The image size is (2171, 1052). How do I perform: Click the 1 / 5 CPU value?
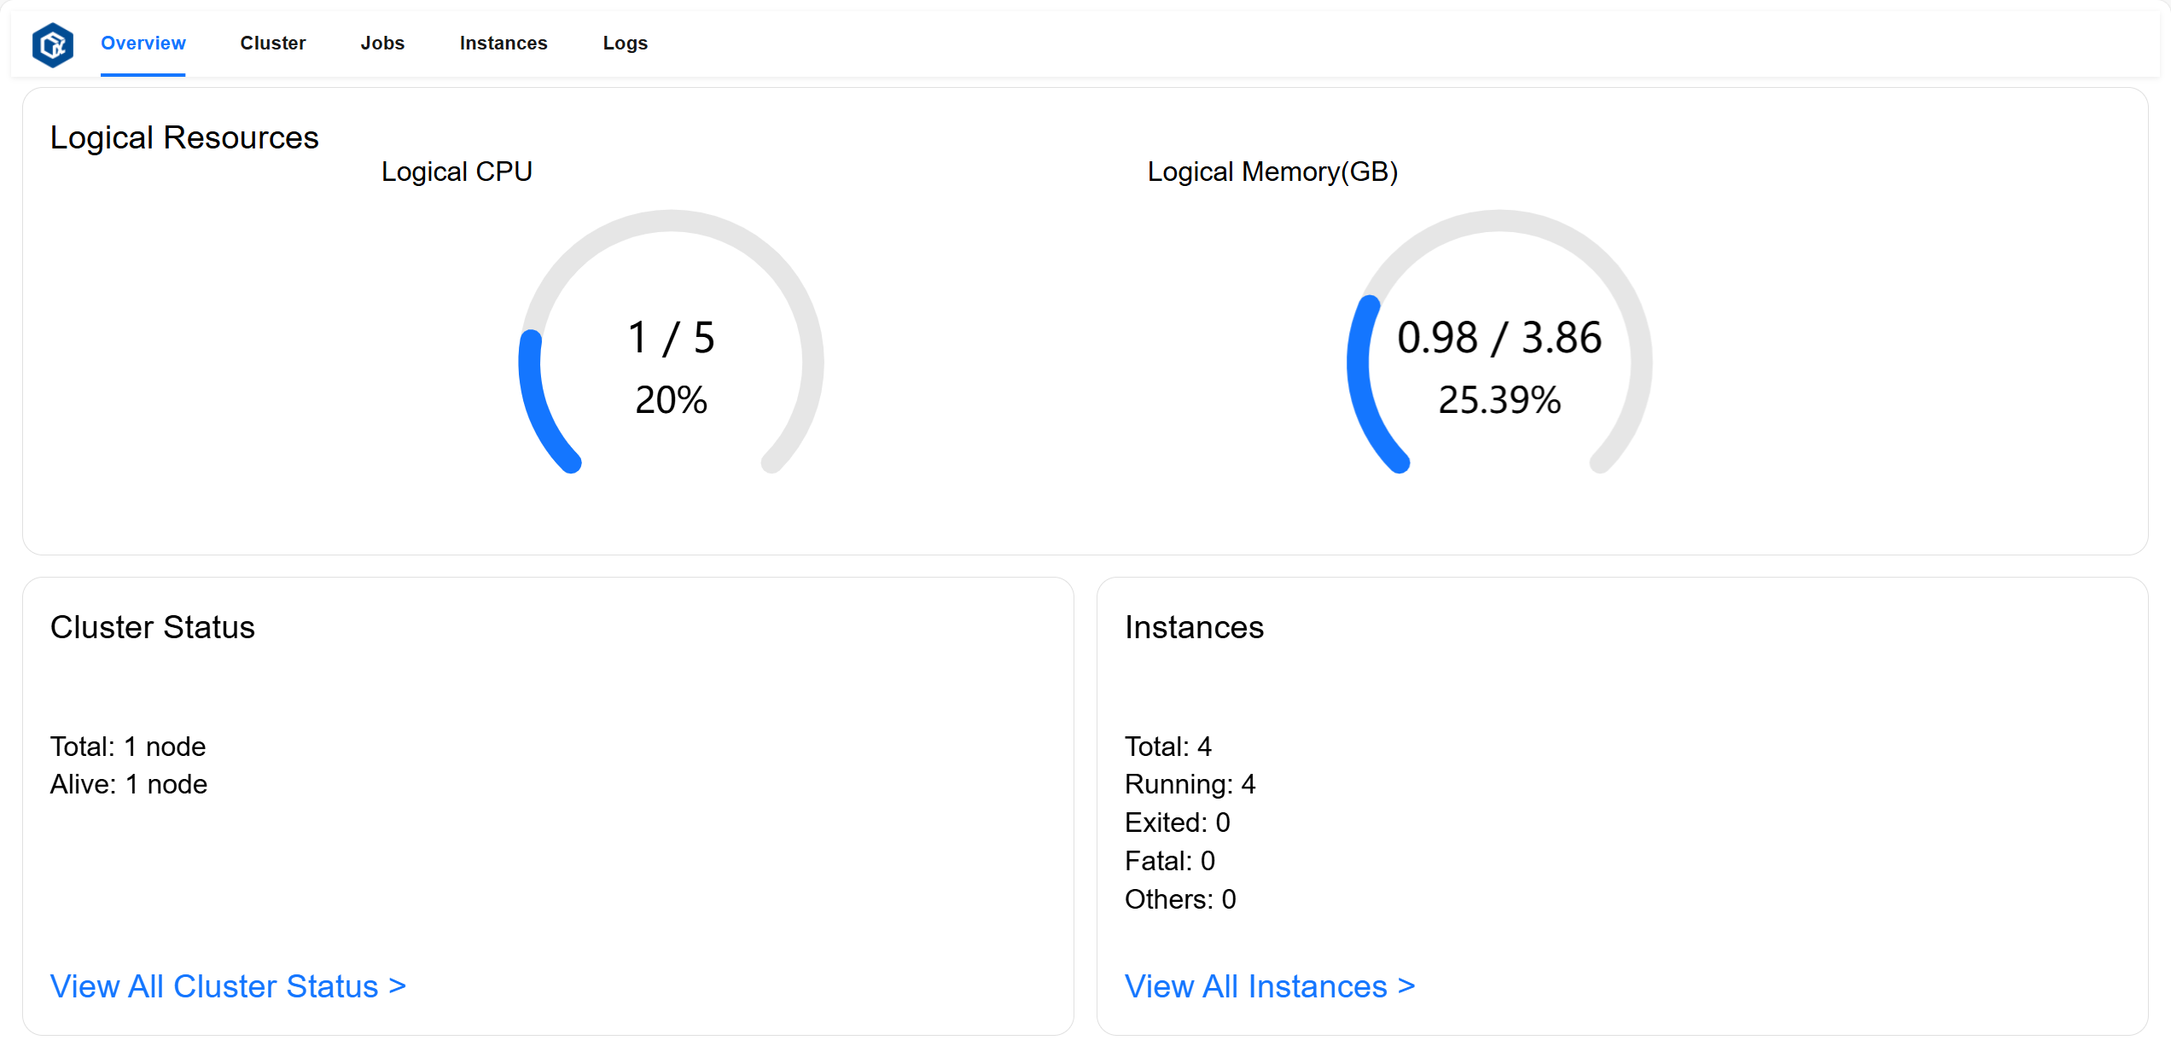pos(671,338)
